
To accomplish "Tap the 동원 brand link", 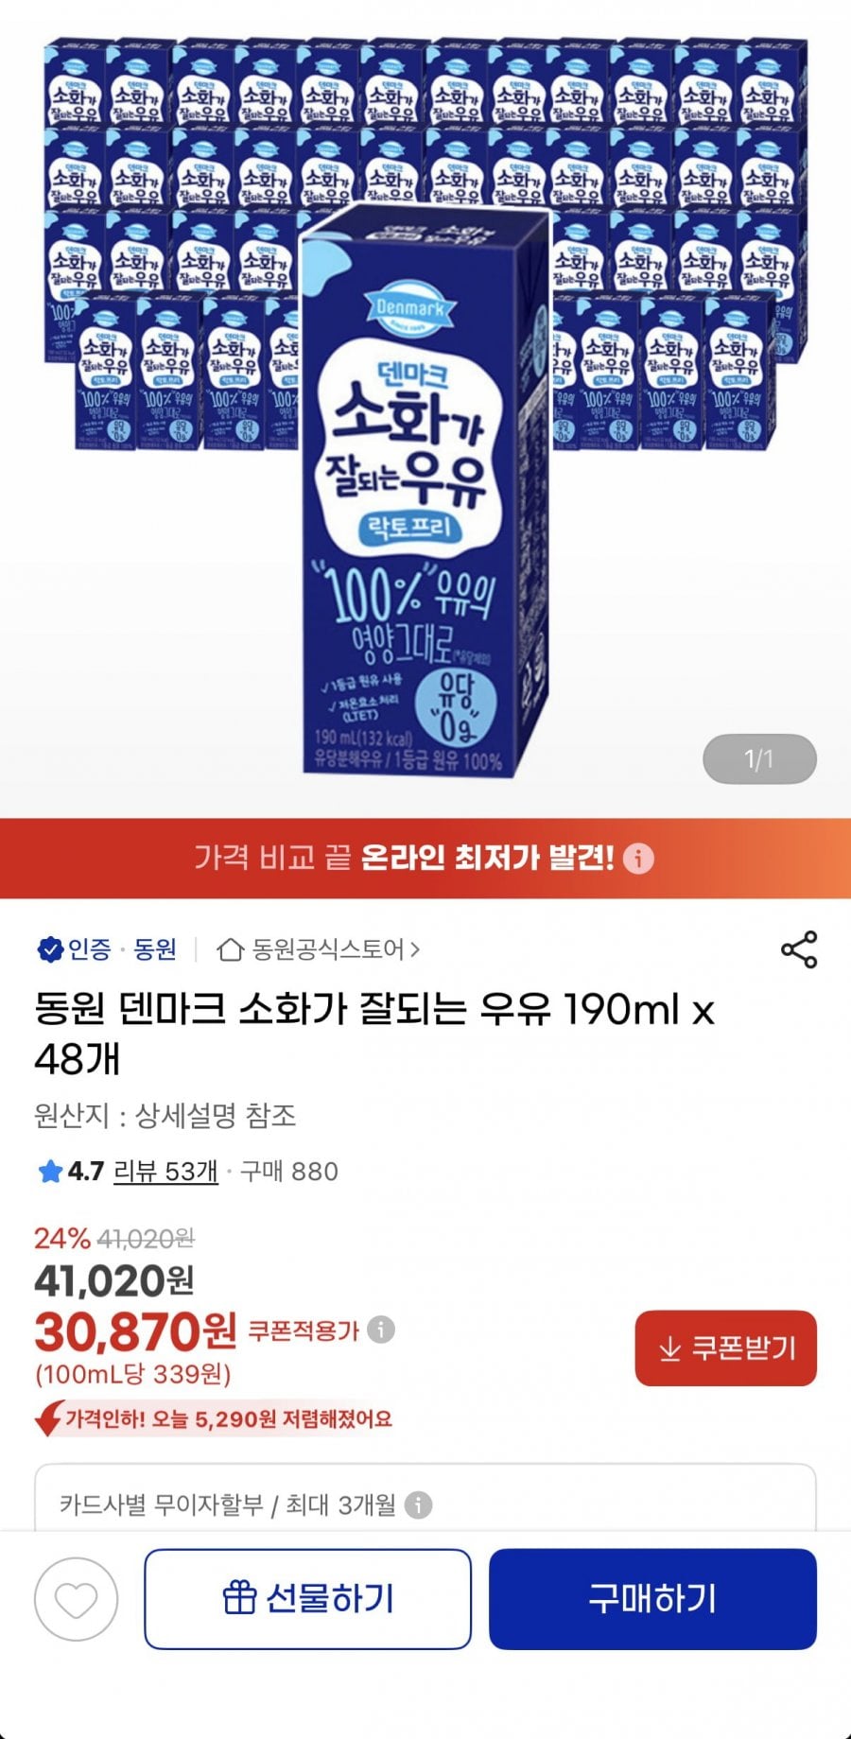I will (155, 948).
